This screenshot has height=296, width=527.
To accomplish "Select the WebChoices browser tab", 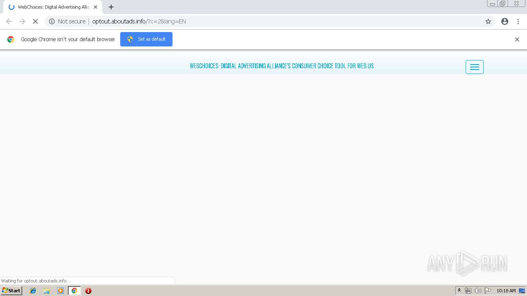I will [53, 7].
